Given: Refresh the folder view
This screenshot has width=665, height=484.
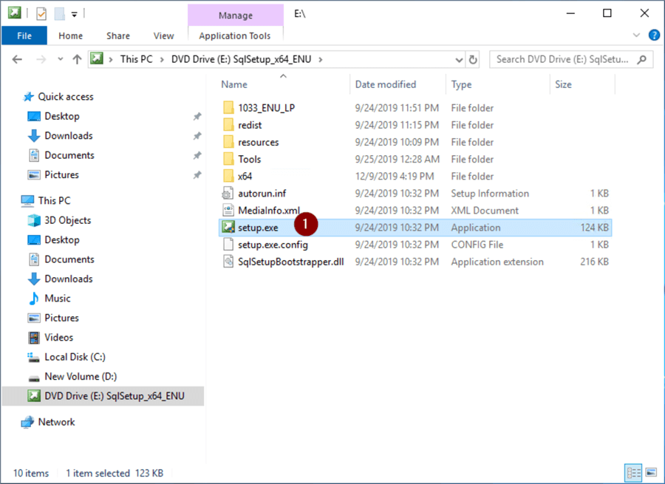Looking at the screenshot, I should (473, 60).
